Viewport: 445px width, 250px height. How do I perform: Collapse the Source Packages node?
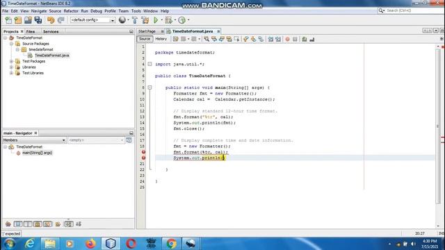[x=11, y=44]
